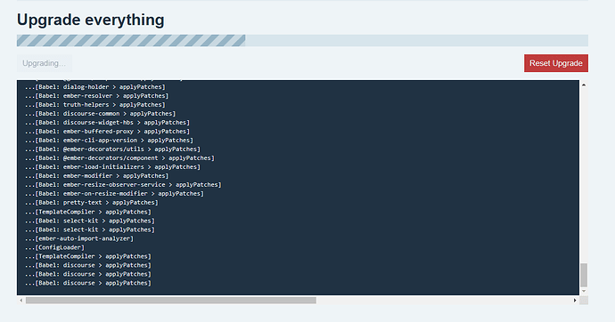The image size is (615, 322).
Task: Click log line '[ember-auto-import-analyzer]'
Action: [78, 238]
